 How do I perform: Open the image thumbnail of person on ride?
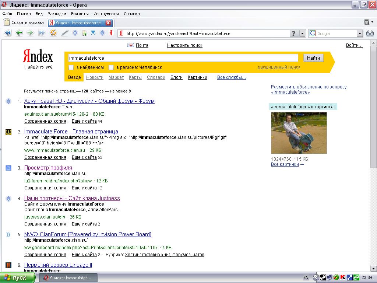[299, 133]
